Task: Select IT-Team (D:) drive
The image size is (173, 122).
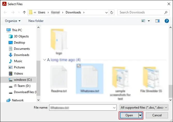Action: (x=22, y=86)
